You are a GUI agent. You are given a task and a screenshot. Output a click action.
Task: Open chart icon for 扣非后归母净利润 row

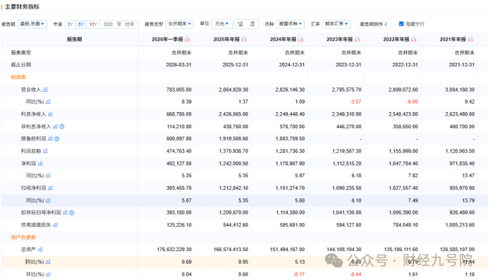click(x=65, y=212)
